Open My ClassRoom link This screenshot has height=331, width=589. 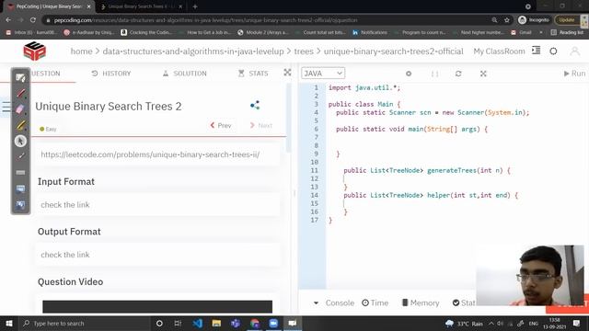499,51
